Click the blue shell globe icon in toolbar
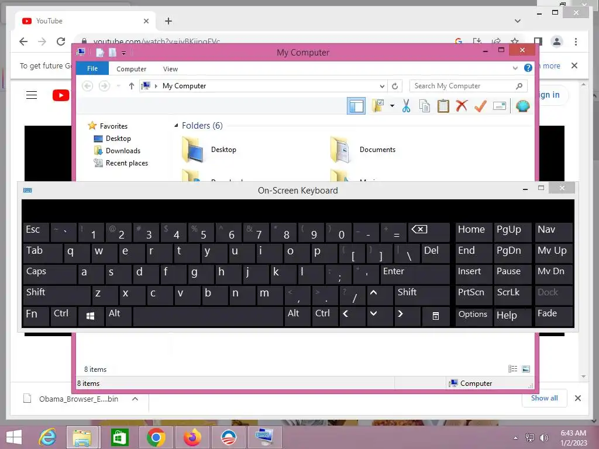 click(522, 106)
